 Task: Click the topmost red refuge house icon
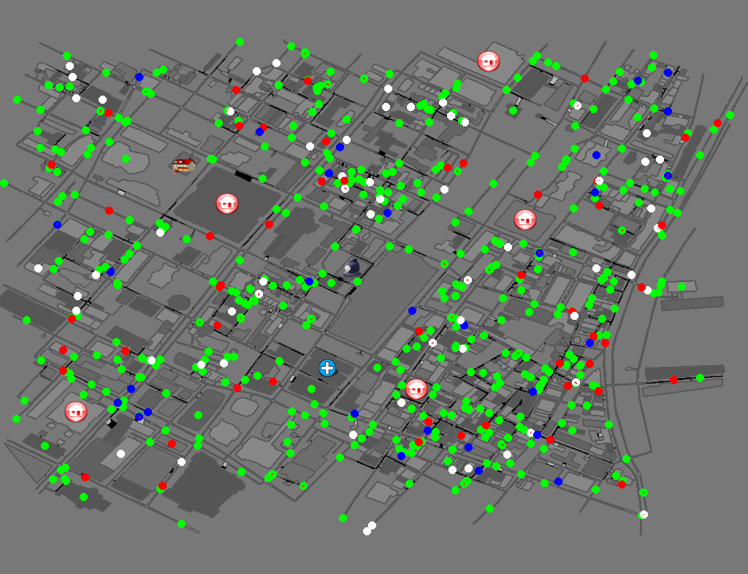pyautogui.click(x=488, y=61)
